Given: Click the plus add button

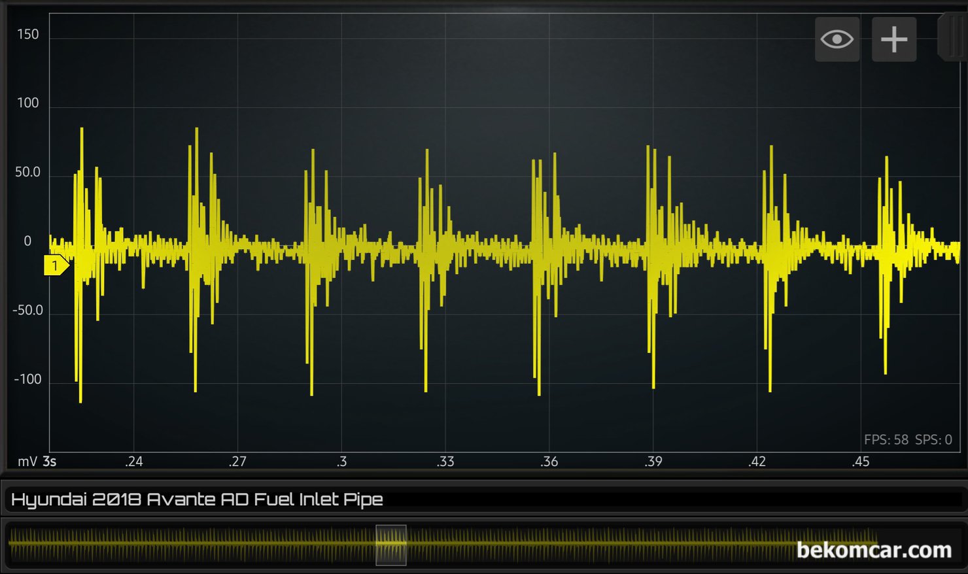Looking at the screenshot, I should click(893, 39).
